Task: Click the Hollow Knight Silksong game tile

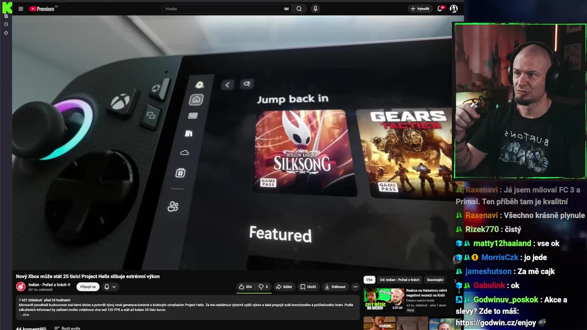Action: click(305, 153)
